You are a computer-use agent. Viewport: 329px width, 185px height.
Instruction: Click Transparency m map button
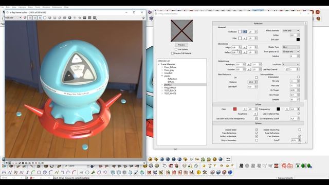coord(287,109)
